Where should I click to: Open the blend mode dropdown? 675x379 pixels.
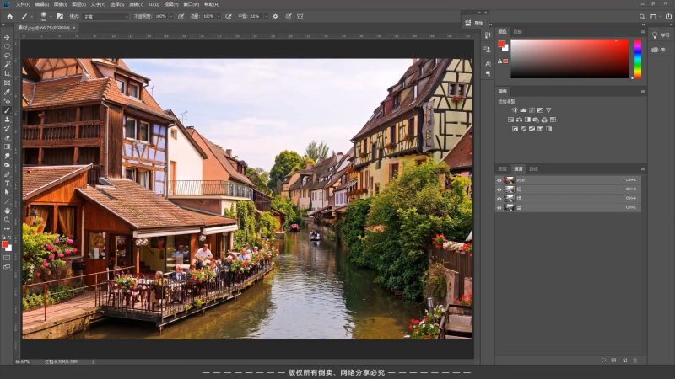(x=105, y=16)
